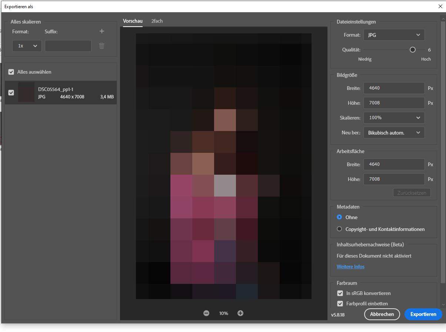The image size is (446, 332).
Task: Click the DSC05564_pp1-1 file name
Action: point(56,89)
